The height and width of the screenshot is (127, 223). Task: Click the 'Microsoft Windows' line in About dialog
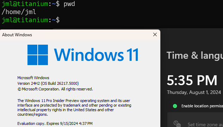tap(33, 78)
